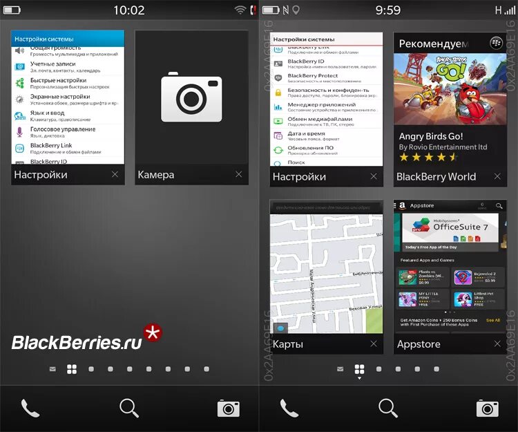Open search via magnifier in left screen's bottom bar
The height and width of the screenshot is (432, 518).
(129, 408)
